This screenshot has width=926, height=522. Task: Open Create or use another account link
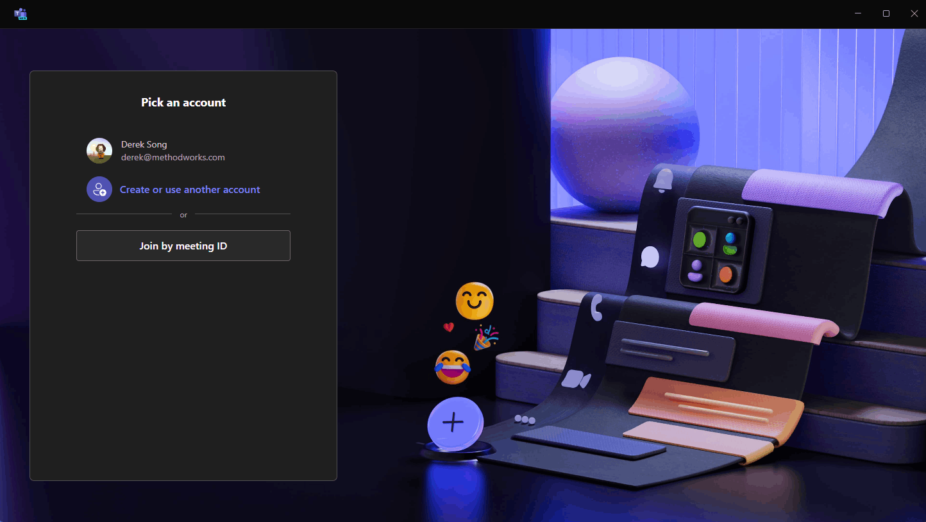[x=190, y=190]
